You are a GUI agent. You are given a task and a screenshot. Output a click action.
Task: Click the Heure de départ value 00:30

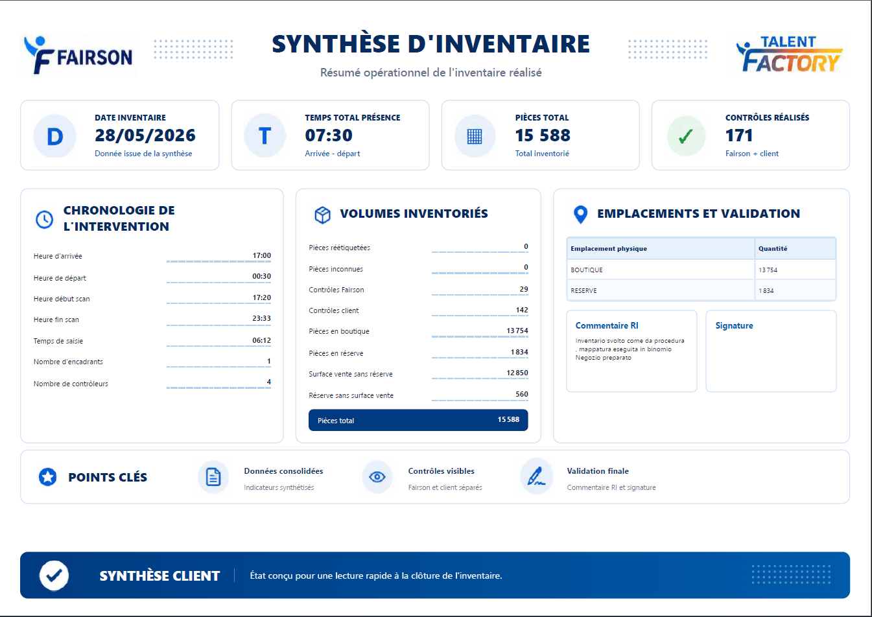coord(262,276)
